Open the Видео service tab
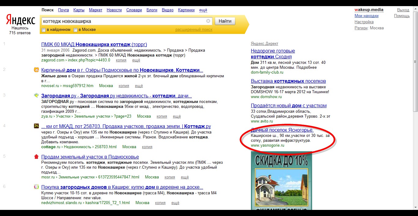Viewport: 418px width, 216px height. (x=168, y=10)
